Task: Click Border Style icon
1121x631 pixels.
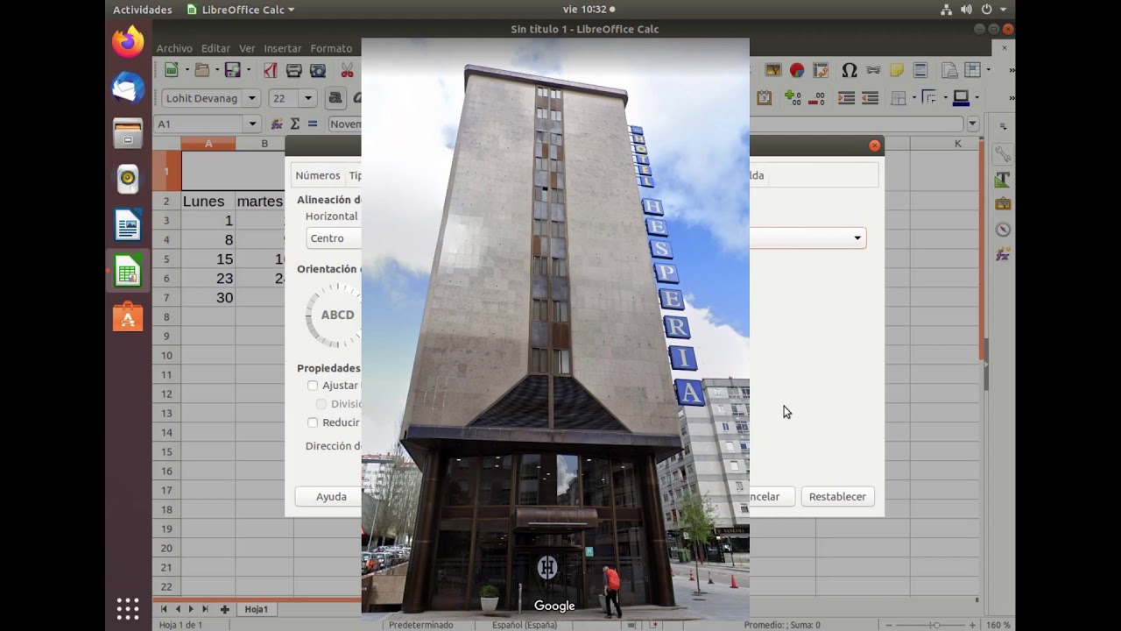Action: (x=929, y=98)
